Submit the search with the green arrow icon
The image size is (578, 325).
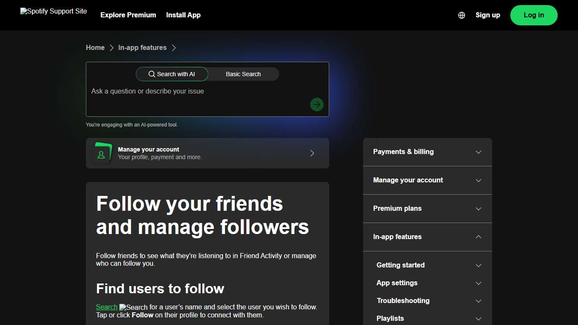coord(317,104)
